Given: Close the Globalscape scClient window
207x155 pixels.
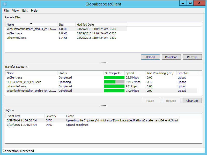Looking at the screenshot, I should pyautogui.click(x=199, y=3).
